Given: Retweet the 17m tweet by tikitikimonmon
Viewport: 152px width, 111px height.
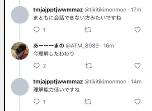Looking at the screenshot, I should click(88, 30).
